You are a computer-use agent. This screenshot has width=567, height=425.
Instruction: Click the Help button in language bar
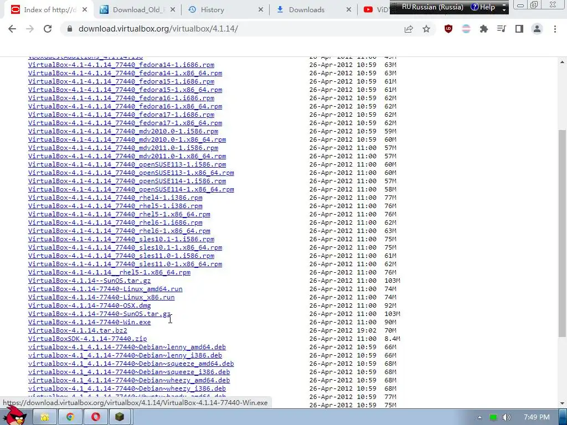(483, 7)
